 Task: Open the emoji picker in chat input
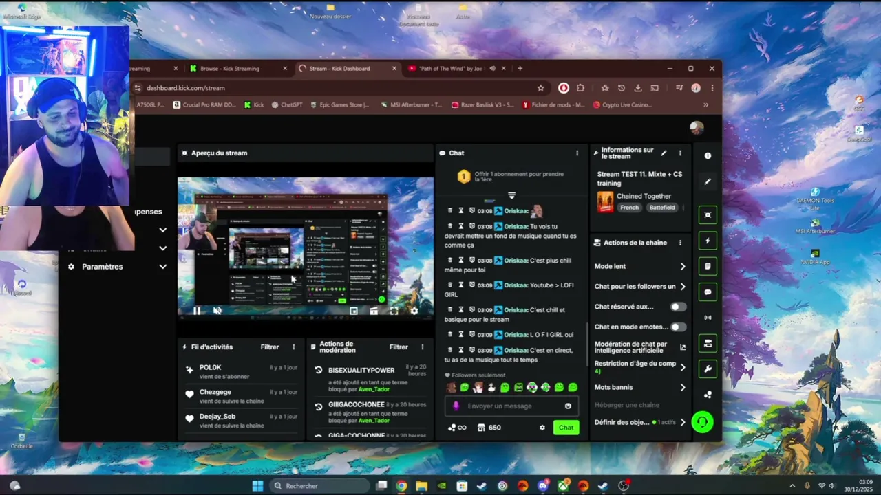click(x=568, y=406)
